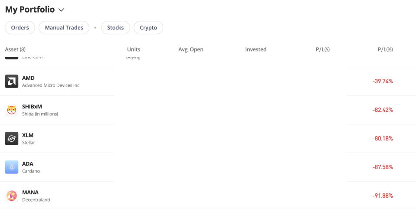This screenshot has width=416, height=209.
Task: Sort by the P/L(%) column header
Action: pyautogui.click(x=385, y=49)
